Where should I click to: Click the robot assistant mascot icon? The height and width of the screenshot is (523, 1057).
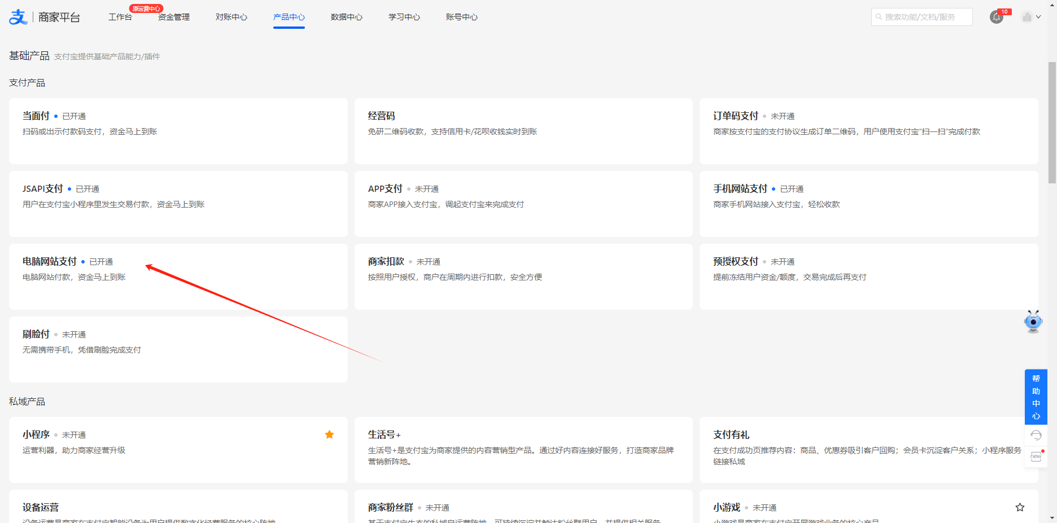pyautogui.click(x=1033, y=322)
